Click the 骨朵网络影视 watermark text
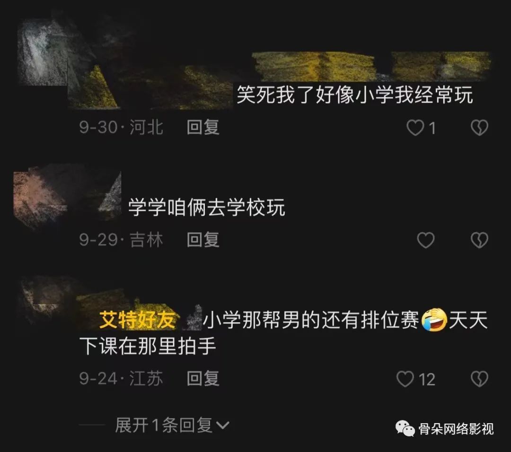The image size is (511, 452). pyautogui.click(x=456, y=429)
